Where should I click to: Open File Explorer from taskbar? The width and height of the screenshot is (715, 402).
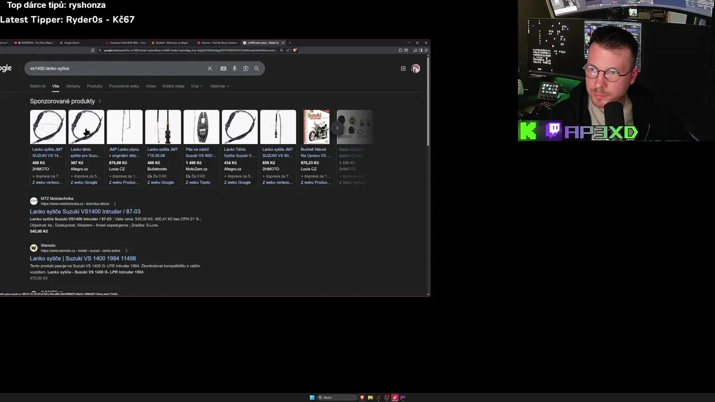[x=370, y=398]
